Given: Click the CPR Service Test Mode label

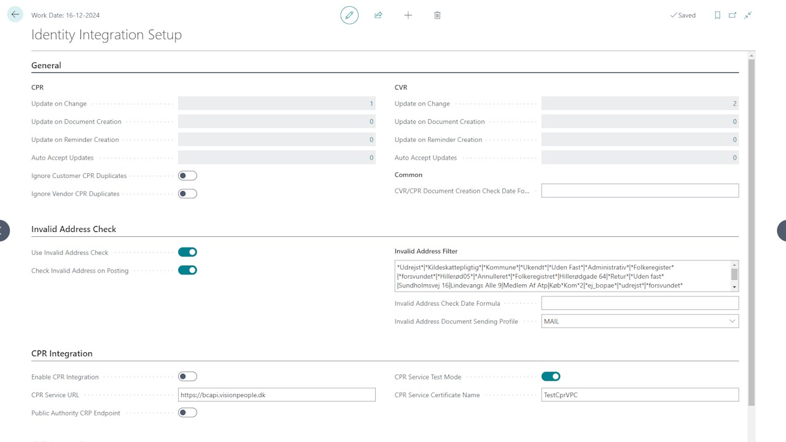Looking at the screenshot, I should click(x=428, y=377).
